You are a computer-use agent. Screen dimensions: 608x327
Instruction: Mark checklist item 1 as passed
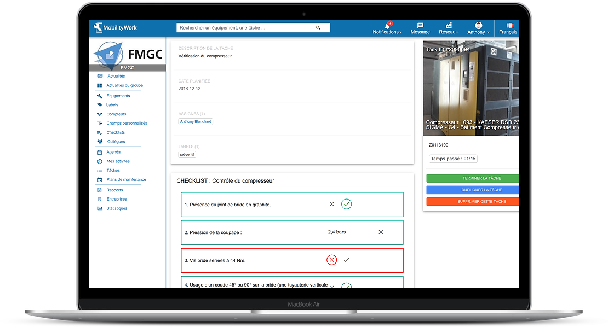(346, 203)
